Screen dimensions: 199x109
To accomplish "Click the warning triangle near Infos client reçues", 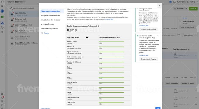I will pos(87,37).
